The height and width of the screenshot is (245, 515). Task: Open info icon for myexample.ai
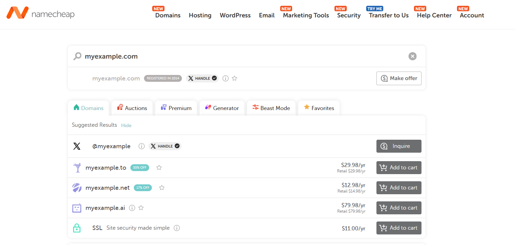click(x=132, y=208)
